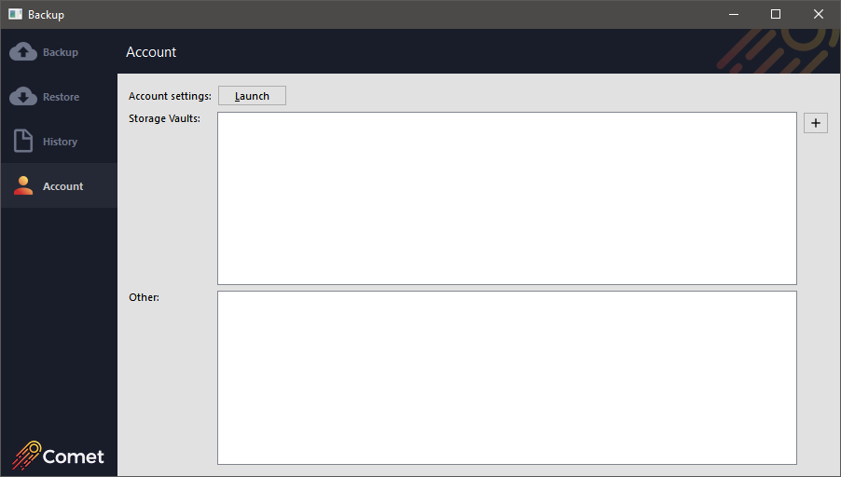Screen dimensions: 841x477
Task: Click inside the Other list box
Action: pos(506,376)
